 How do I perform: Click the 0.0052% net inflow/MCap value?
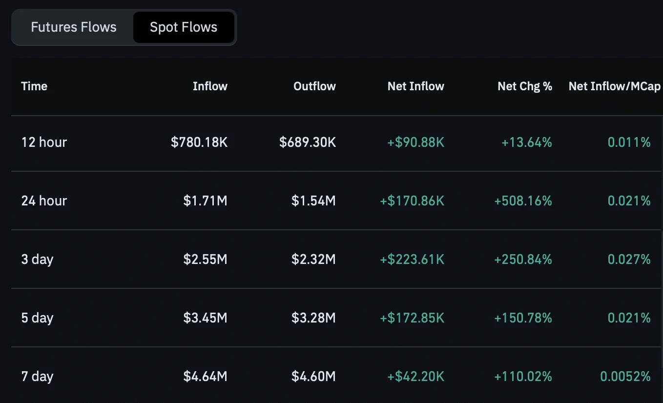(625, 376)
